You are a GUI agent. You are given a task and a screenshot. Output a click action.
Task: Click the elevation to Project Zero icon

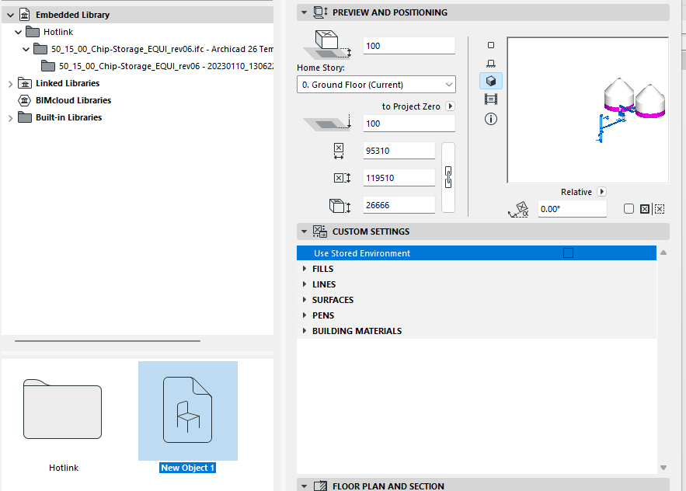point(327,123)
